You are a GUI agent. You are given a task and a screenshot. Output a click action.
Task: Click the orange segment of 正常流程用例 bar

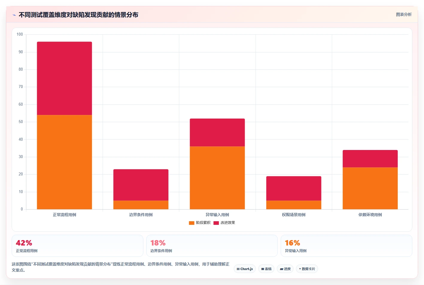pos(64,162)
